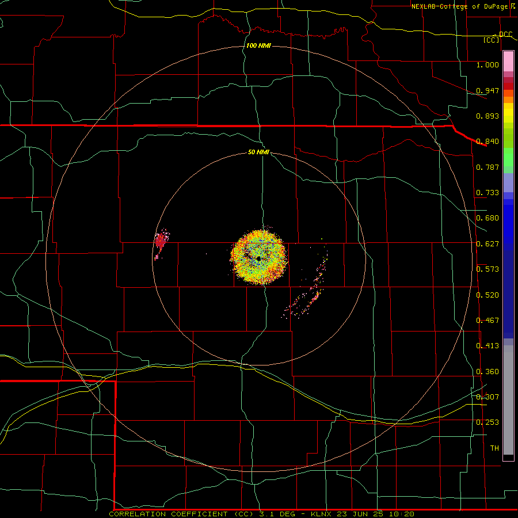The height and width of the screenshot is (518, 518).
Task: Click the 0.893 scale value
Action: (x=487, y=116)
